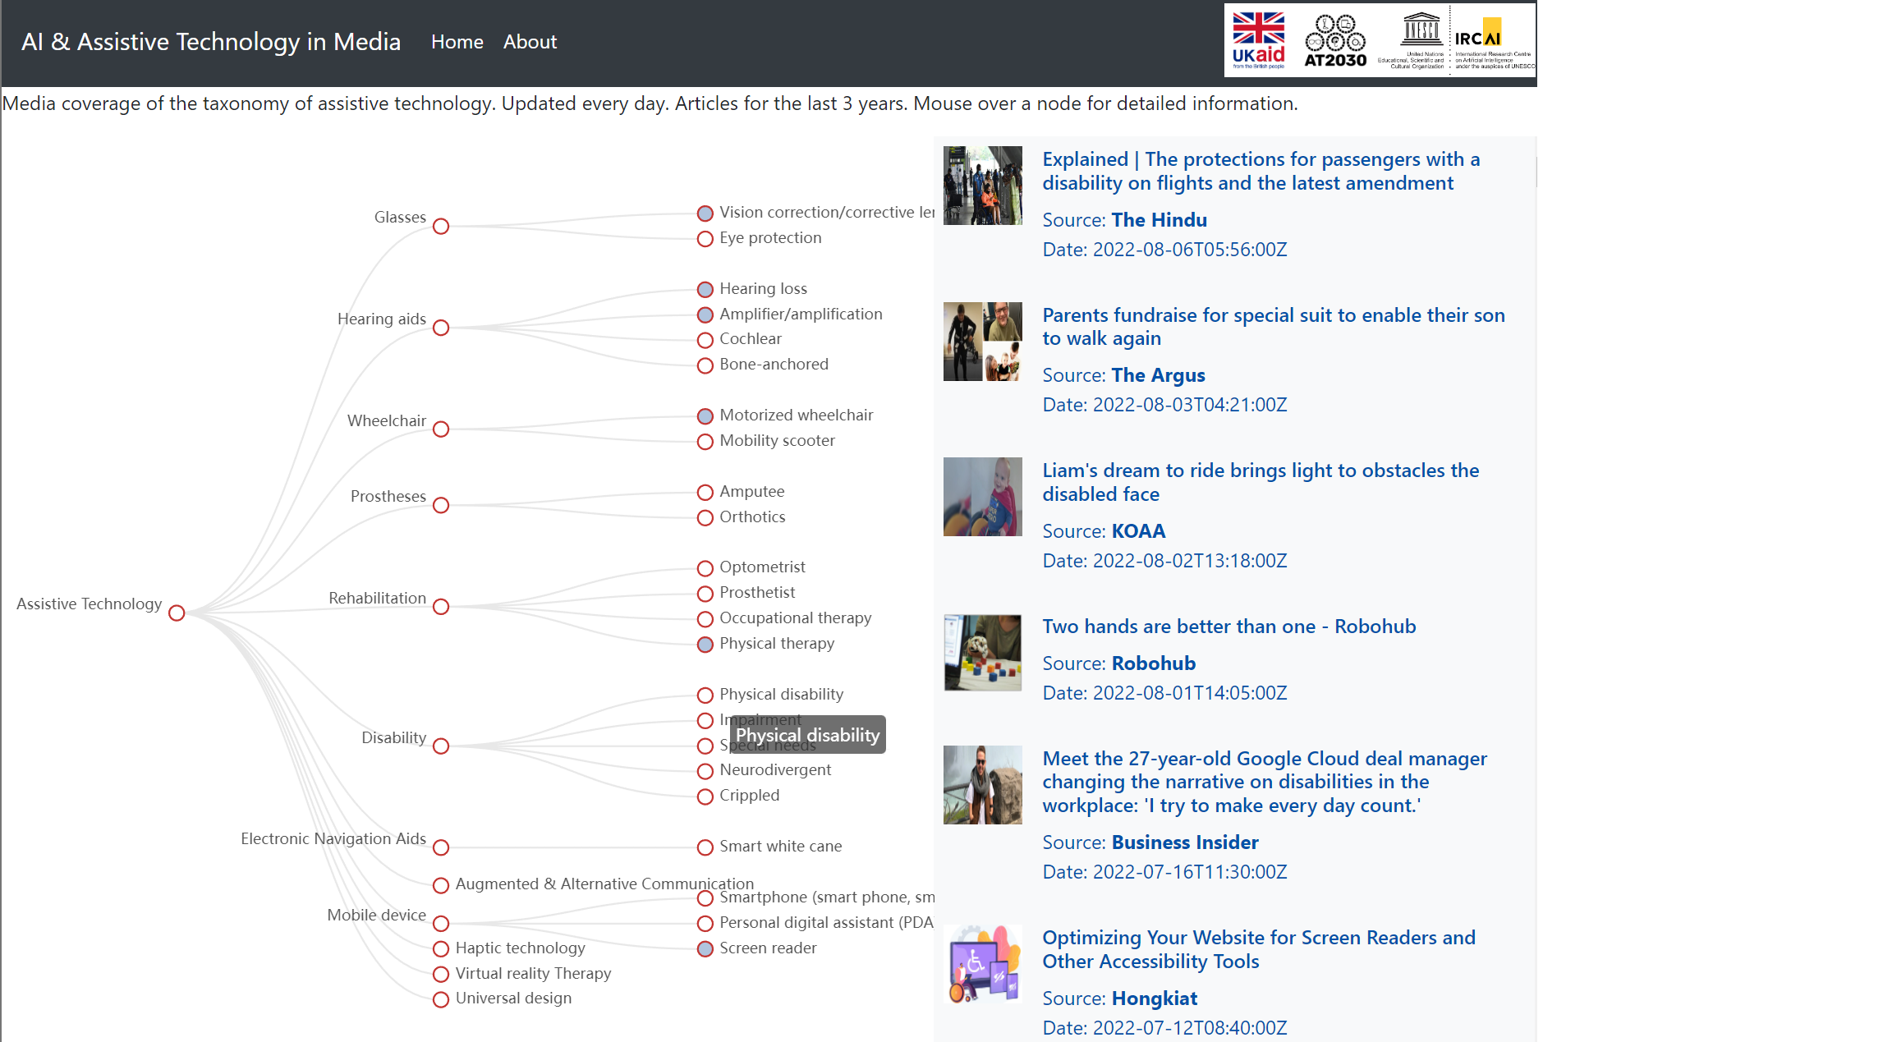This screenshot has width=1892, height=1042.
Task: Click the site title in the navbar
Action: click(211, 42)
